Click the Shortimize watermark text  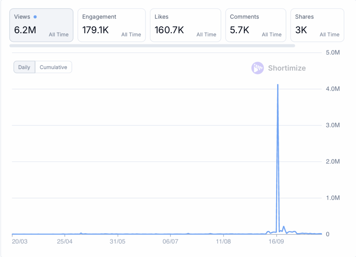point(287,68)
